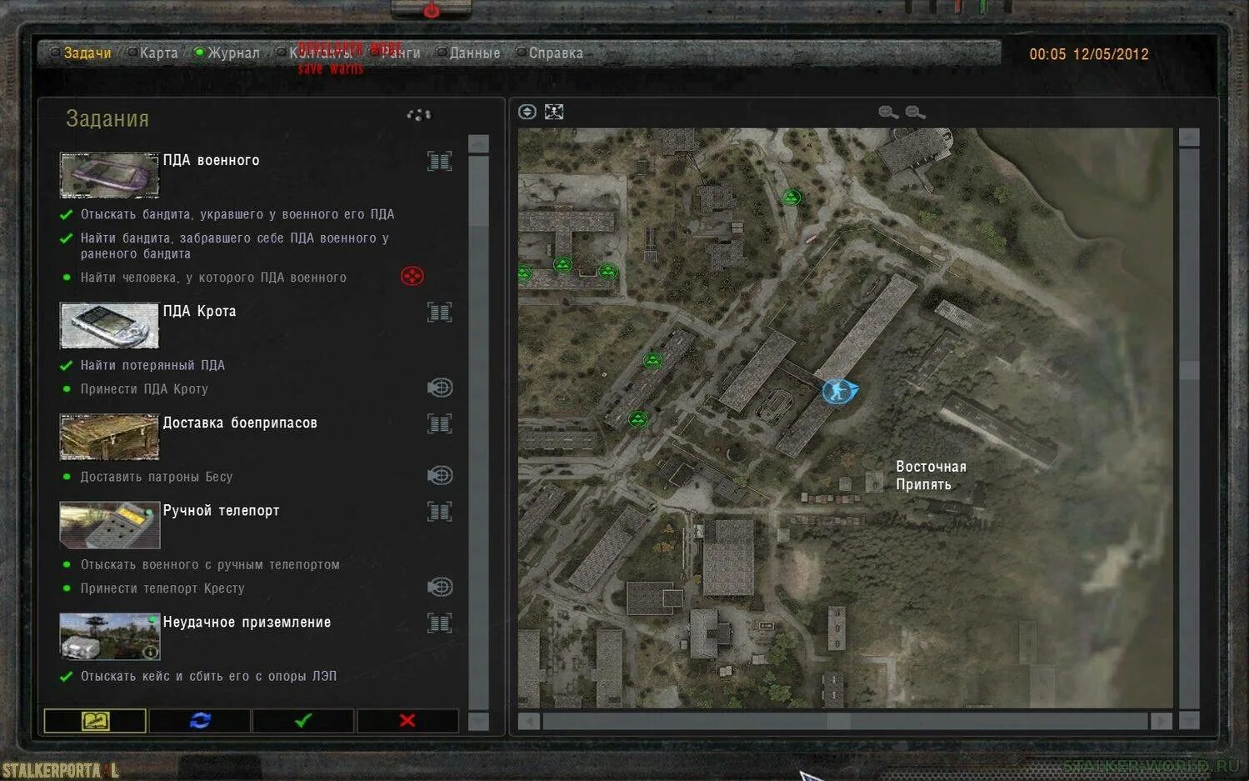The width and height of the screenshot is (1249, 781).
Task: Open the Ранги tab
Action: coord(401,53)
